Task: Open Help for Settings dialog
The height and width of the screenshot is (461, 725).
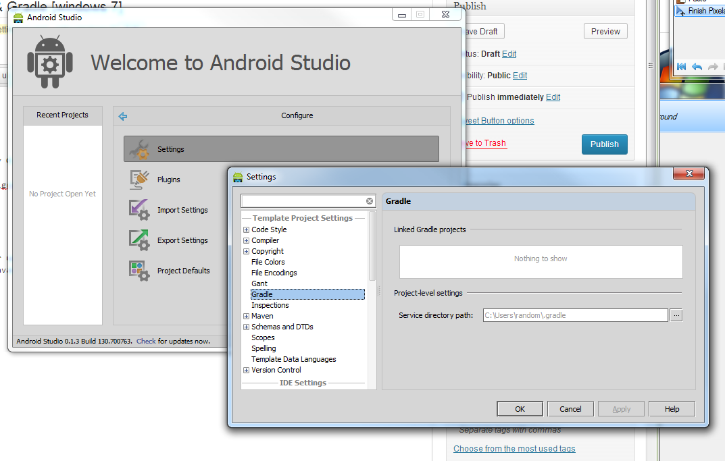Action: [x=672, y=409]
